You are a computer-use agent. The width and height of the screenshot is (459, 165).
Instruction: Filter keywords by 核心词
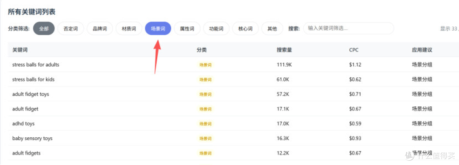coord(245,29)
